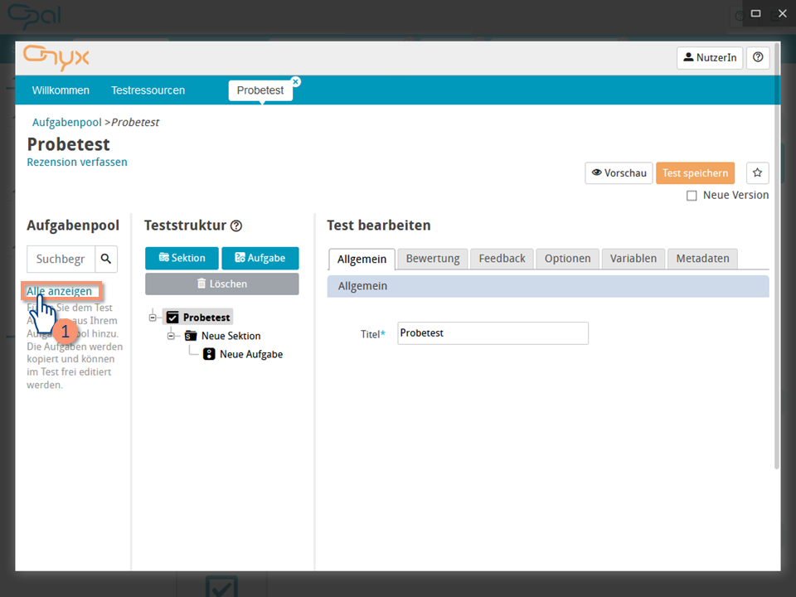Click the Titel input field
The height and width of the screenshot is (597, 796).
(493, 333)
